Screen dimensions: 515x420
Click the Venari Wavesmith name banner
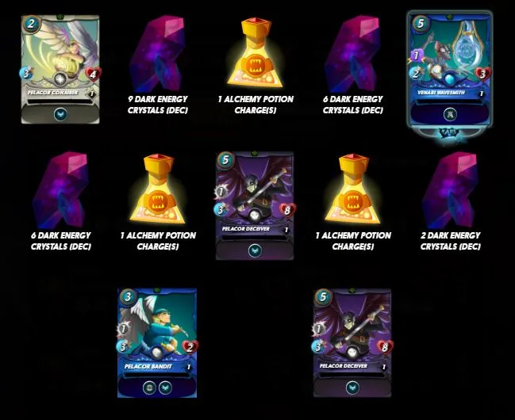(x=441, y=93)
